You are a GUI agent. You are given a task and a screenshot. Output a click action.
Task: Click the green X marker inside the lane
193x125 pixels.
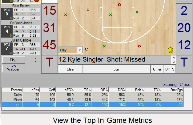(x=111, y=15)
